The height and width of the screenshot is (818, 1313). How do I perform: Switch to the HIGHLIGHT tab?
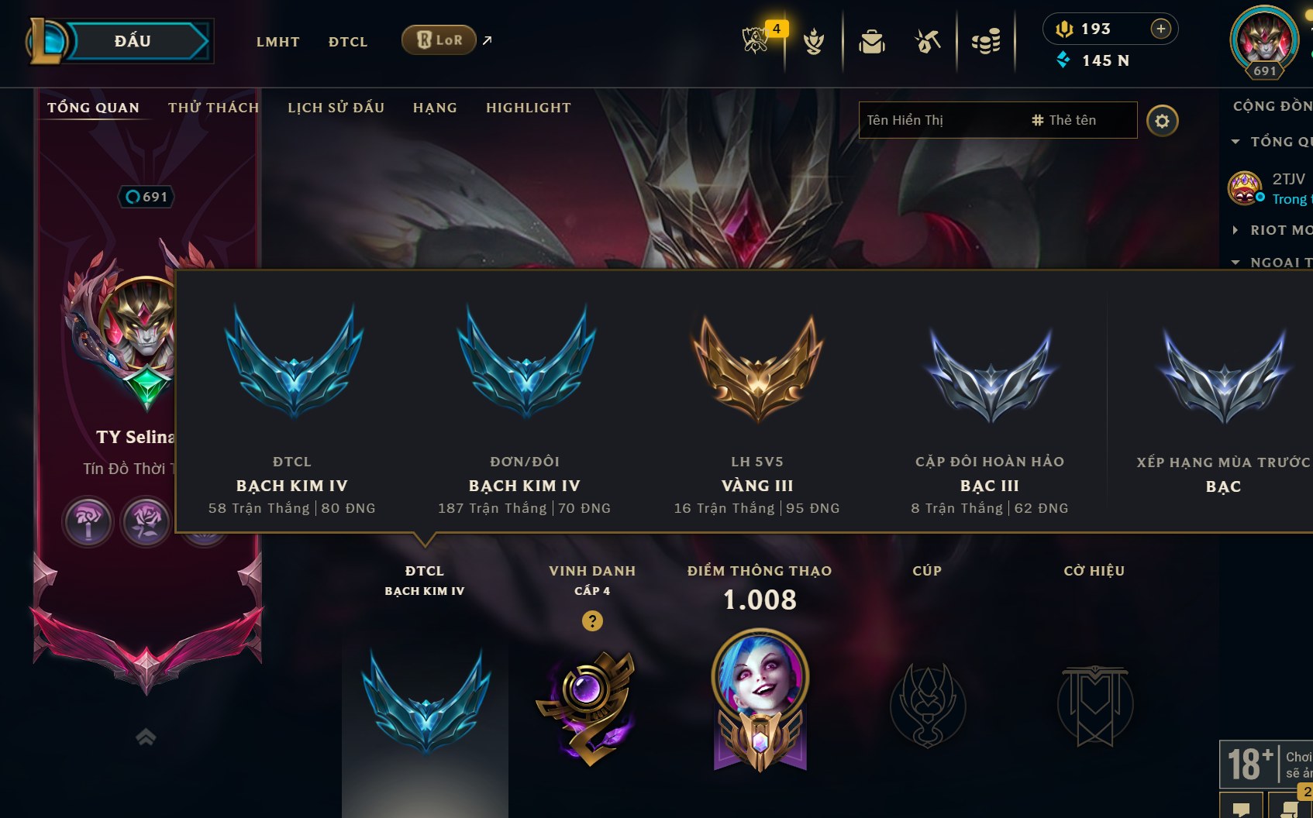point(529,108)
